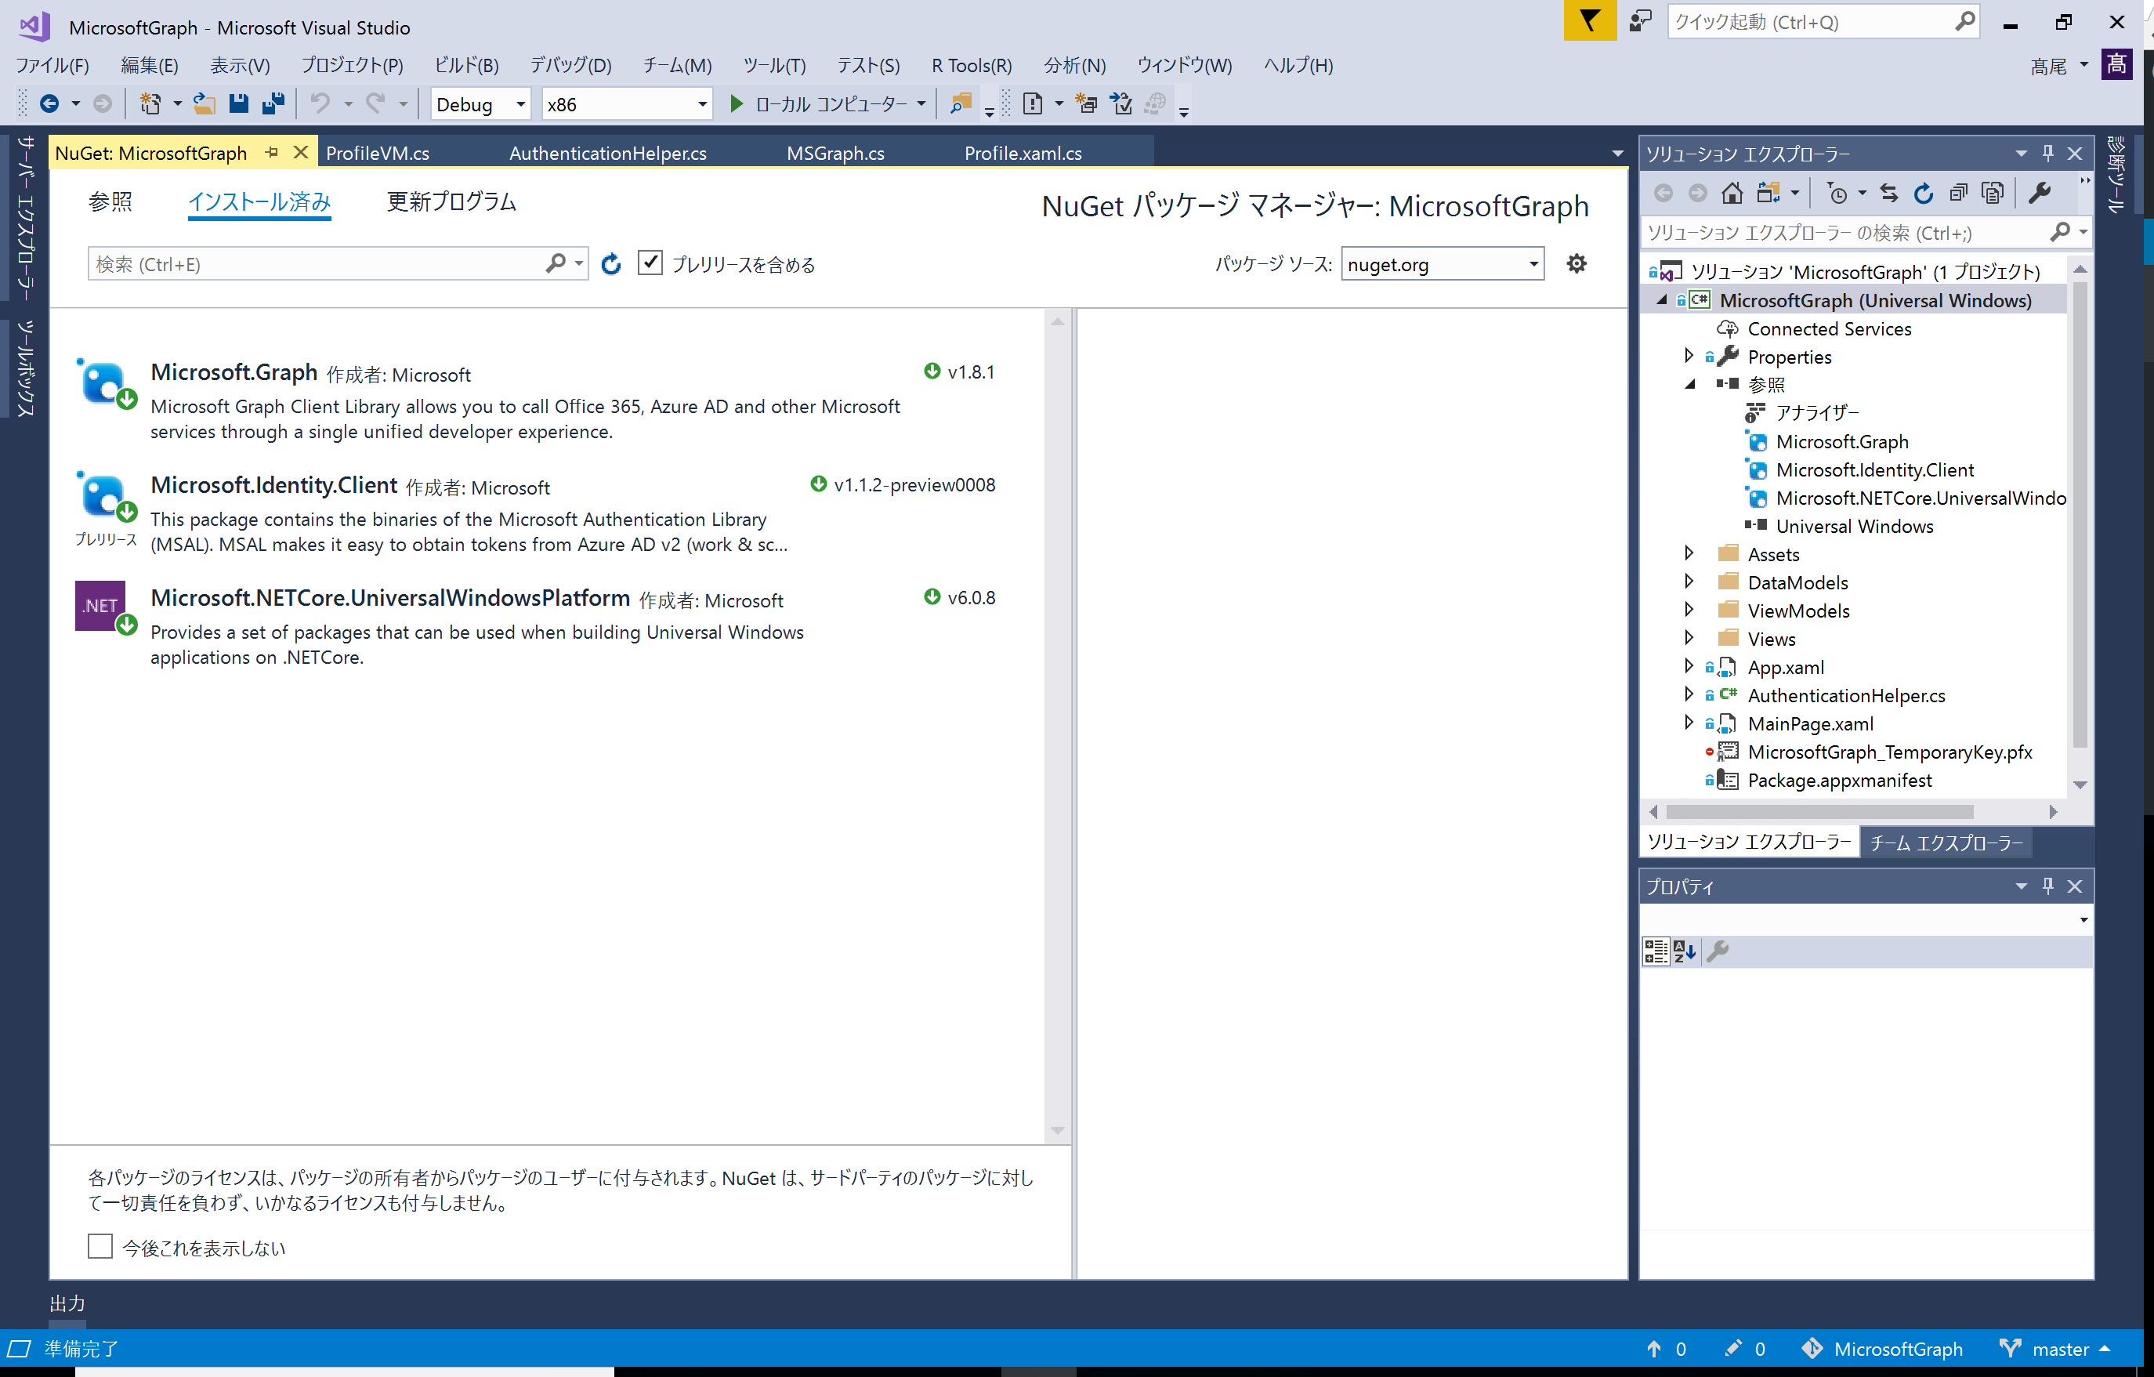
Task: Open the ビルド(B) menu
Action: [x=466, y=65]
